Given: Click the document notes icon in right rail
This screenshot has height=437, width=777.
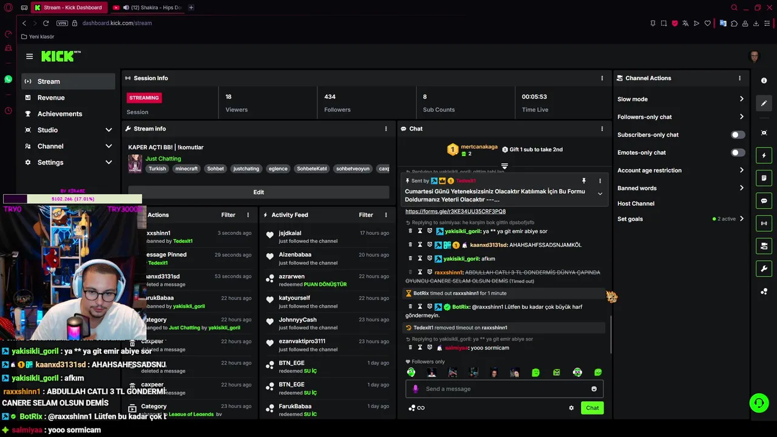Looking at the screenshot, I should pos(764,178).
